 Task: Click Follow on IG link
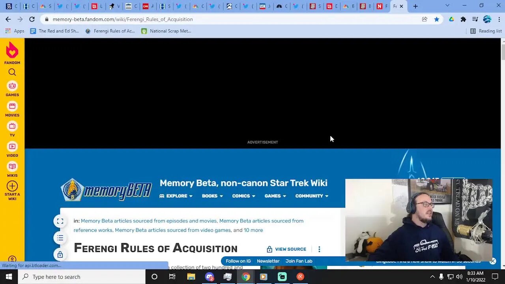tap(238, 261)
